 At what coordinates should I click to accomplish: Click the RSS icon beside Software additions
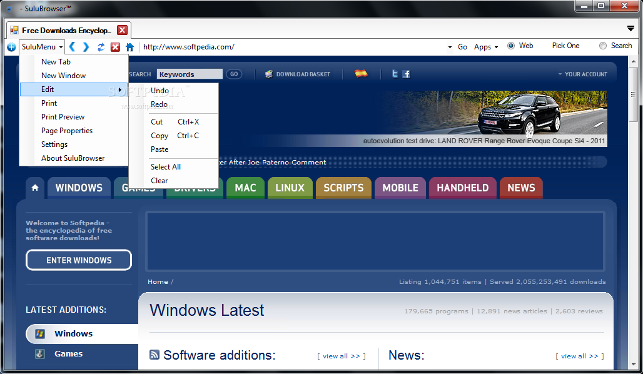154,355
